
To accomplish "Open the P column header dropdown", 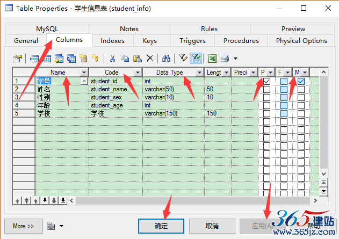I will pos(270,73).
